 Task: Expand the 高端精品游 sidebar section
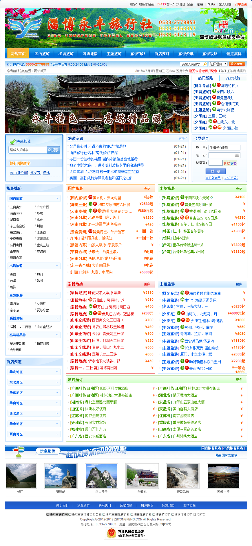pos(34,335)
